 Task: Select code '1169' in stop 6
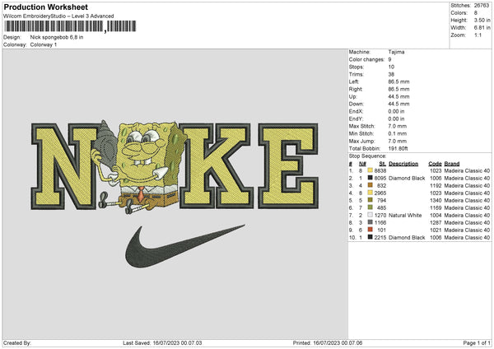436,208
